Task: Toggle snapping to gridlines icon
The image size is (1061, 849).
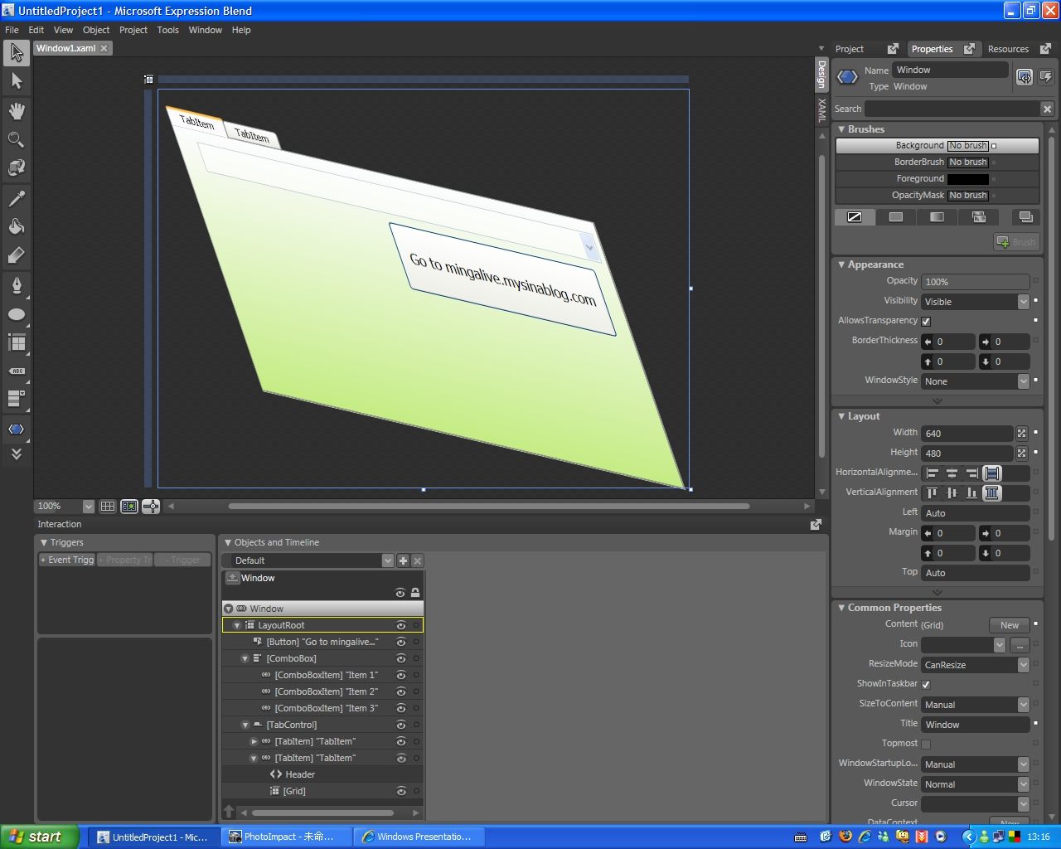Action: point(129,506)
